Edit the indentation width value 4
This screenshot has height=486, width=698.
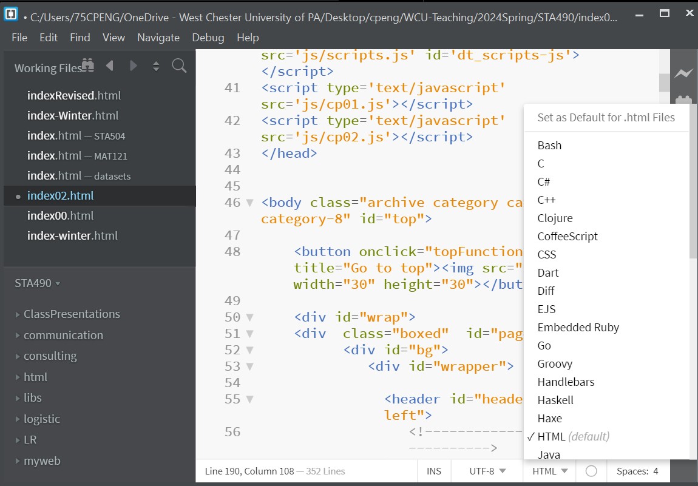(656, 471)
